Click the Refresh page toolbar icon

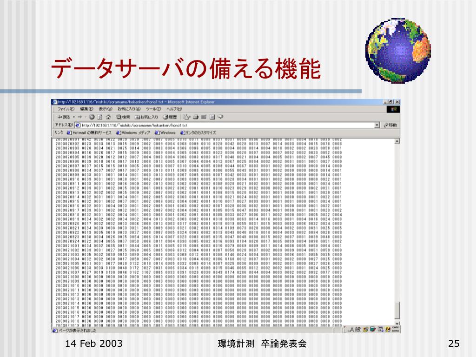[99, 117]
